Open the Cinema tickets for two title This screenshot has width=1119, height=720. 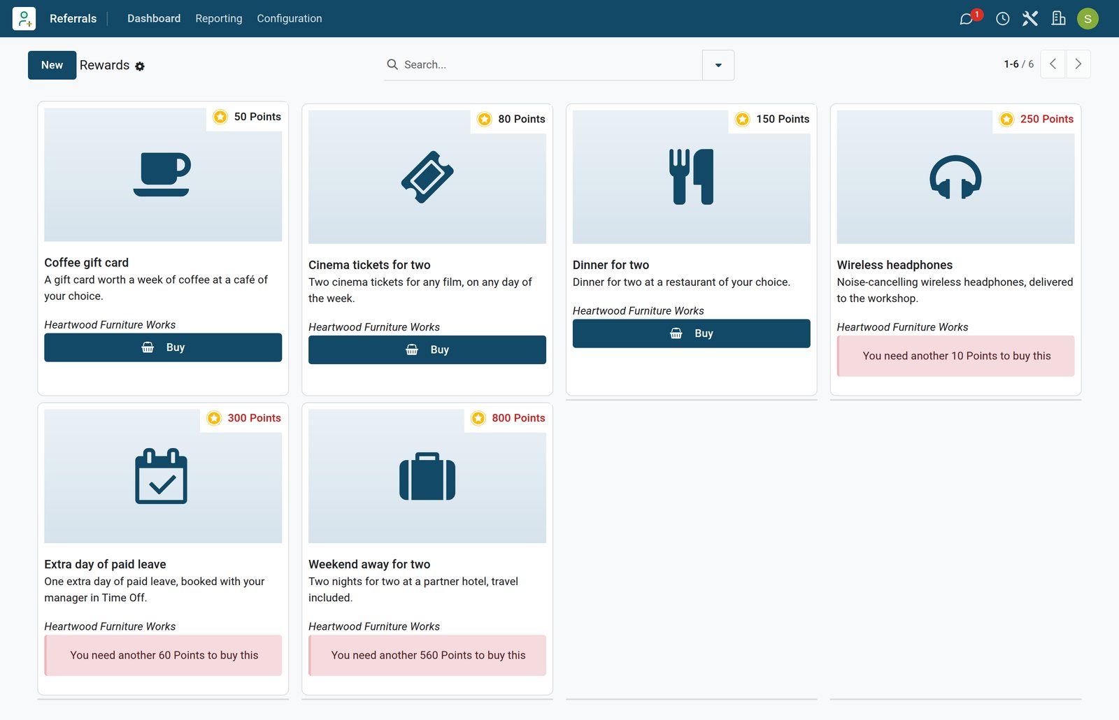(x=369, y=265)
